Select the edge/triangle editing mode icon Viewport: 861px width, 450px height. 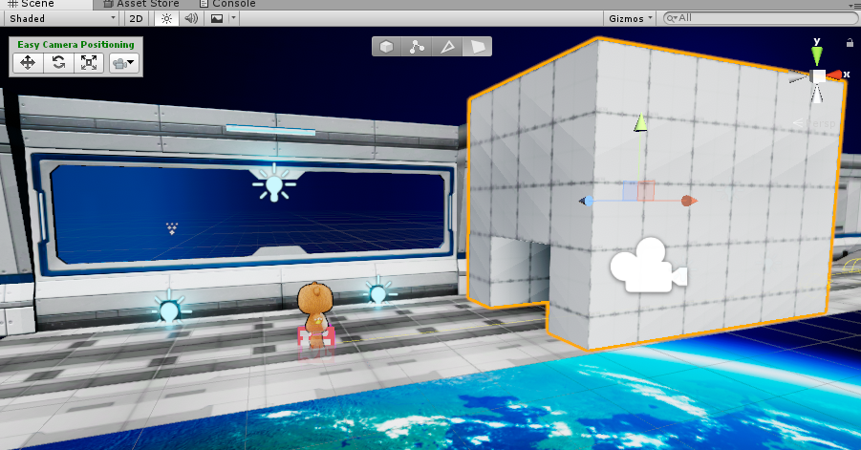point(447,47)
